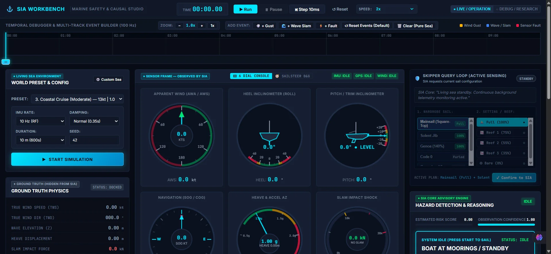Viewport: 551px width, 254px height.
Task: Click Confirm to SIA button
Action: [514, 178]
